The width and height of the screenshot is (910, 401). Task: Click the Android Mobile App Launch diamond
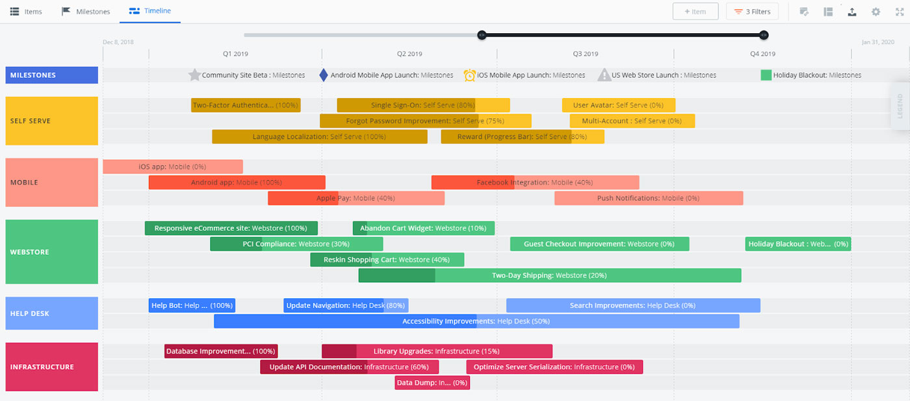324,75
